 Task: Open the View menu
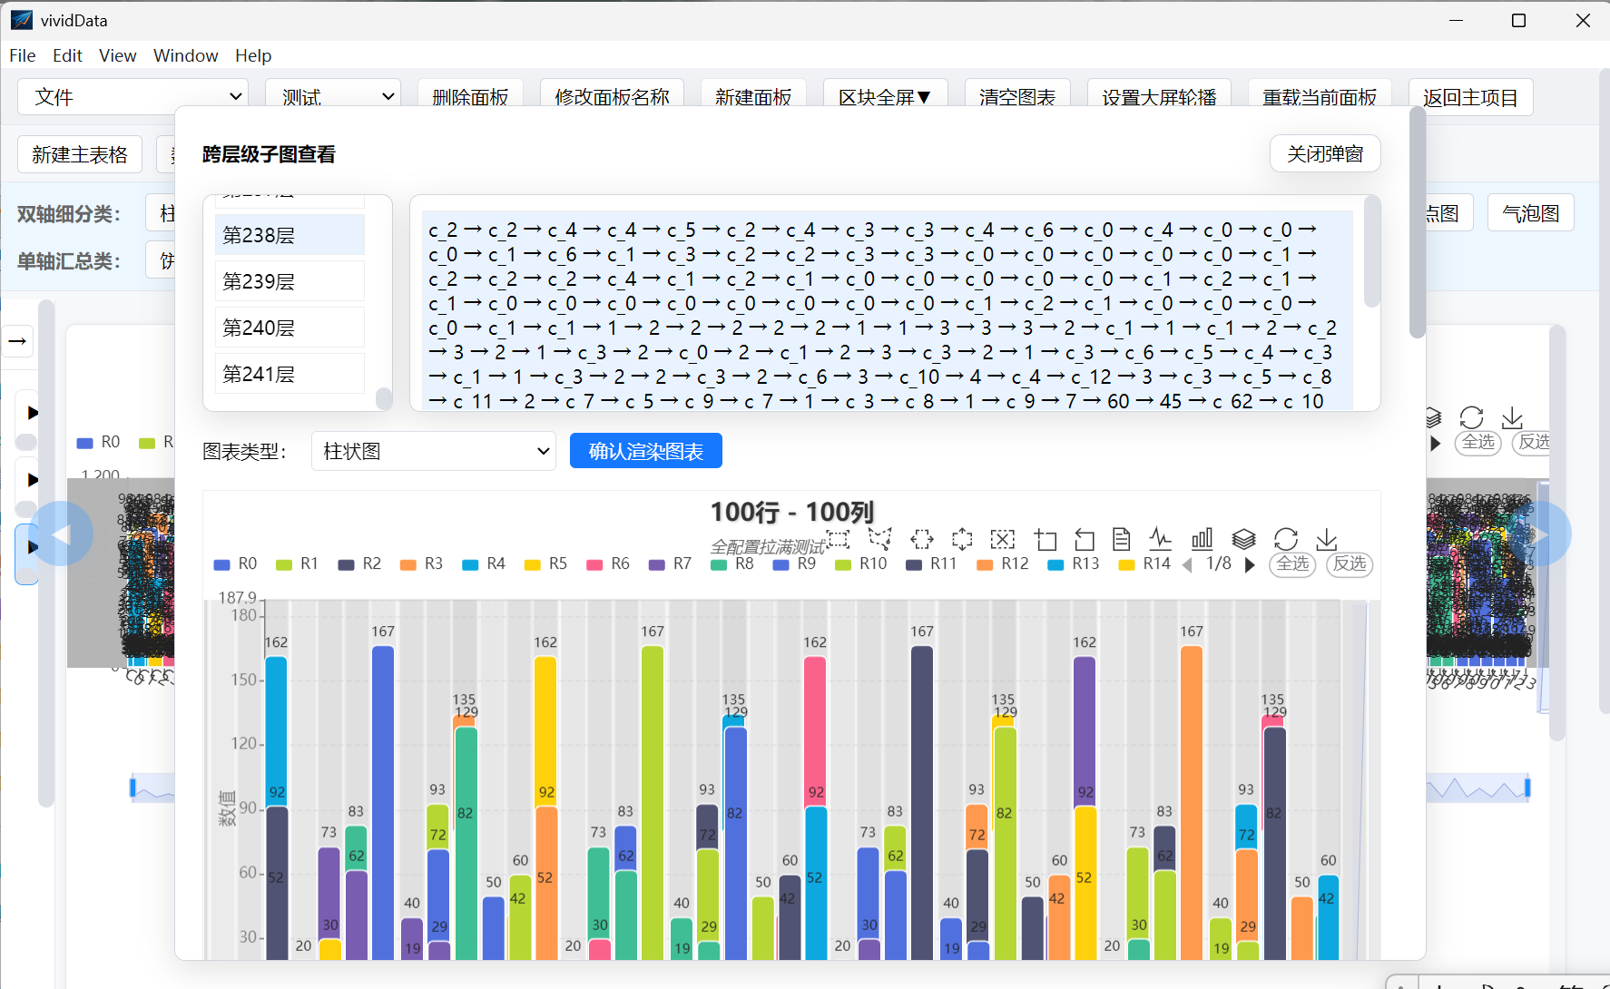[117, 55]
